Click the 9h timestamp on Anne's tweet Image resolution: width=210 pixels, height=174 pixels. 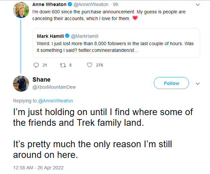115,5
